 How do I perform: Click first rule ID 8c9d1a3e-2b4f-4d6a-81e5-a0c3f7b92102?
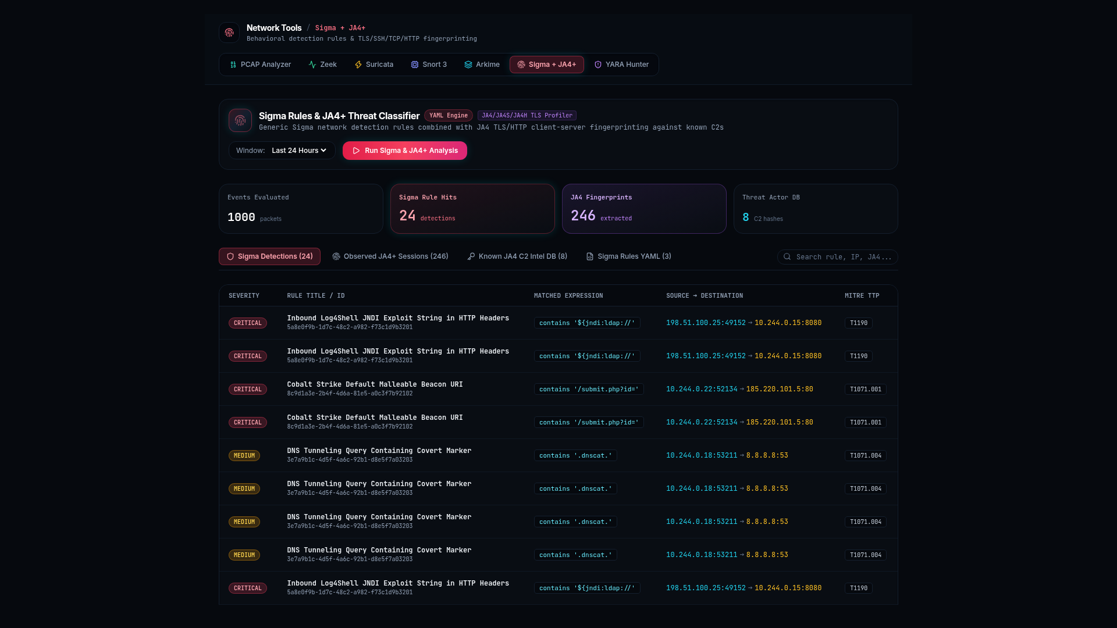point(350,394)
